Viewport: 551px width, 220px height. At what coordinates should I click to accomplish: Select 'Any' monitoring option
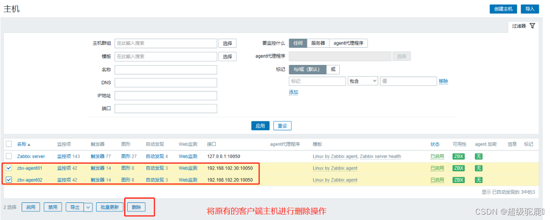point(298,43)
